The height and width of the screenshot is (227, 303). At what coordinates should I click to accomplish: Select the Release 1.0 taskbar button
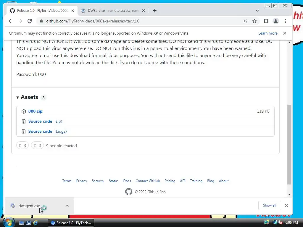(x=71, y=223)
